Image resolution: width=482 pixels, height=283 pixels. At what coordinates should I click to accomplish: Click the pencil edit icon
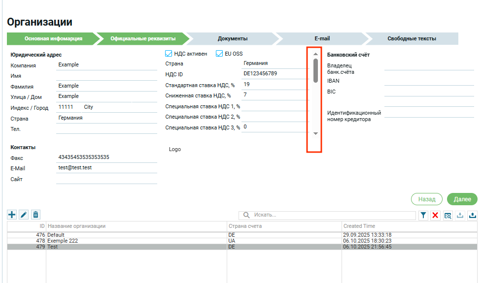click(24, 215)
